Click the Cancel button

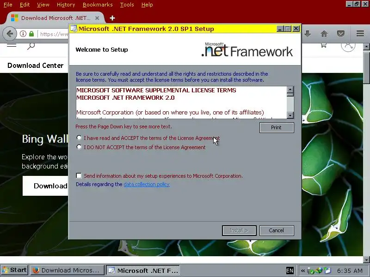(277, 230)
